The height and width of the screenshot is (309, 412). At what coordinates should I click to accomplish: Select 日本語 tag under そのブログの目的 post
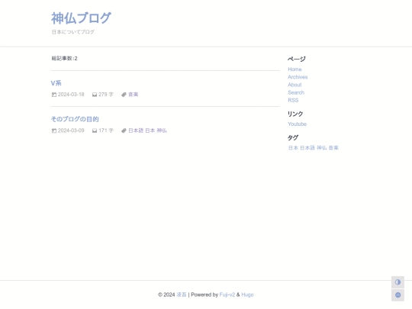click(136, 130)
